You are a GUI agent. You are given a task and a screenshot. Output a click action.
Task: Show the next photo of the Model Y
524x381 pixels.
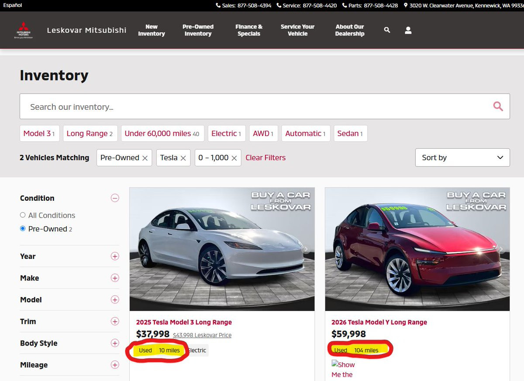pos(501,249)
